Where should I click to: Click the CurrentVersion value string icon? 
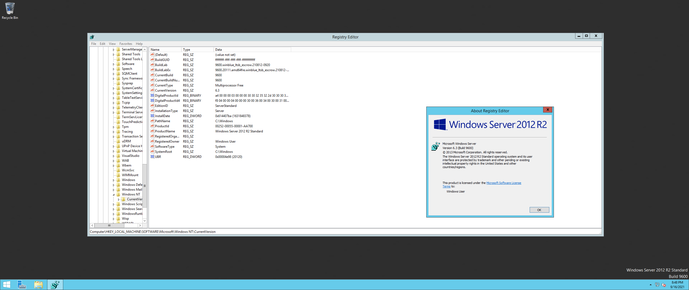tap(152, 90)
